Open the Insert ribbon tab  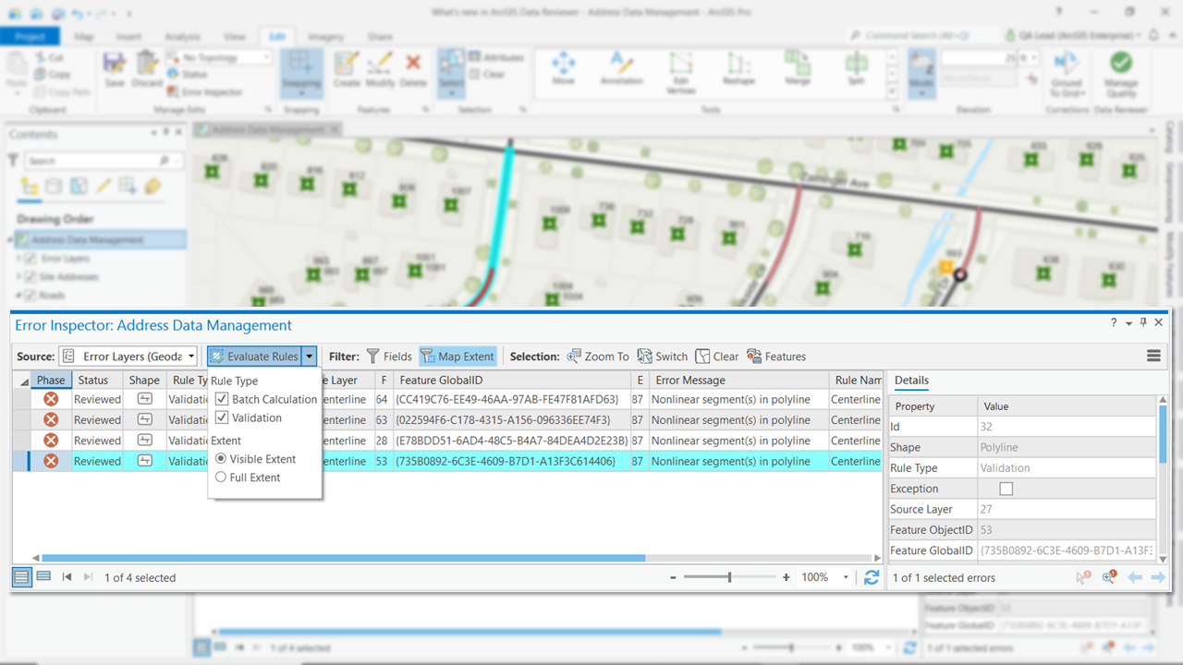click(128, 36)
